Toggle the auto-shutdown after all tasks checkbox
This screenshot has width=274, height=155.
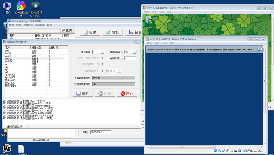point(103,58)
